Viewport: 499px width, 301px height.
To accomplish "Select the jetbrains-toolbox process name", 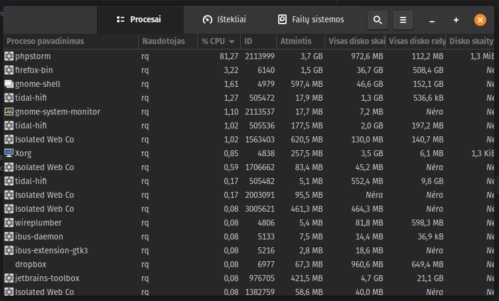I will [x=47, y=279].
